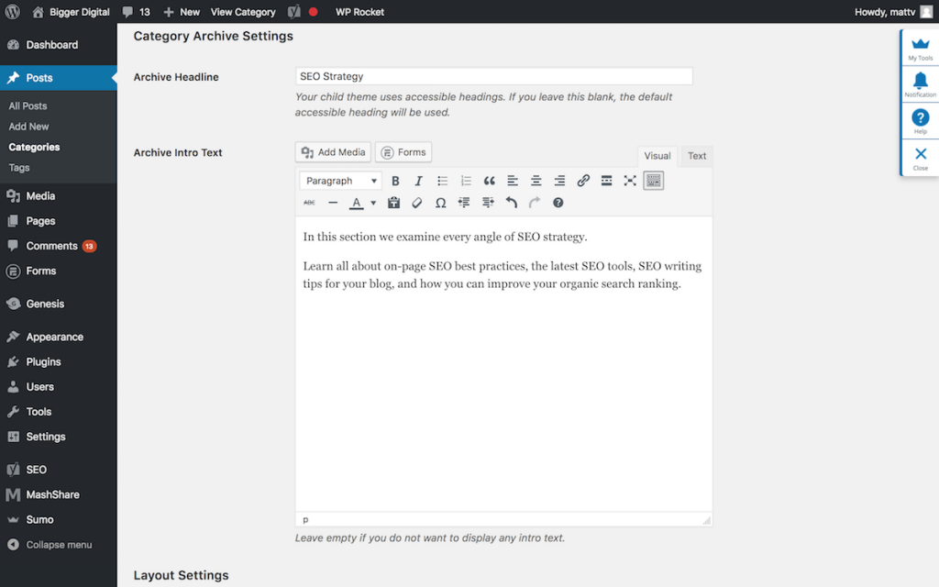This screenshot has height=587, width=939.
Task: Open the Yoast SEO sidebar menu
Action: [x=59, y=470]
